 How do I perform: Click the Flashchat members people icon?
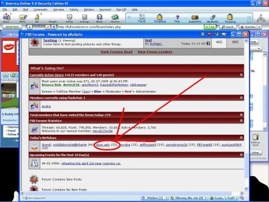click(x=34, y=106)
